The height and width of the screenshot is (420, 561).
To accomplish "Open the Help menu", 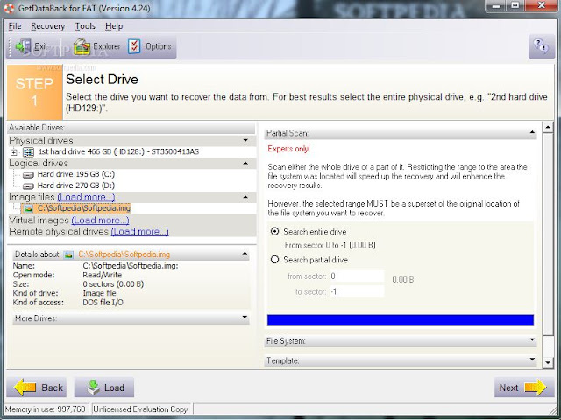I will click(x=114, y=26).
